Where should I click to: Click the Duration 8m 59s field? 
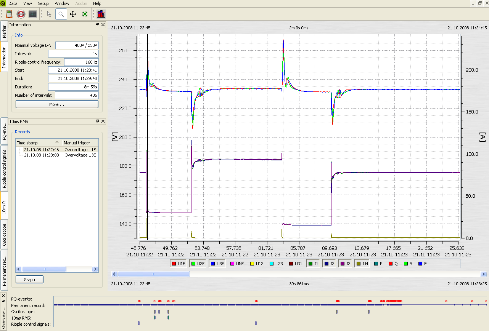pyautogui.click(x=73, y=87)
